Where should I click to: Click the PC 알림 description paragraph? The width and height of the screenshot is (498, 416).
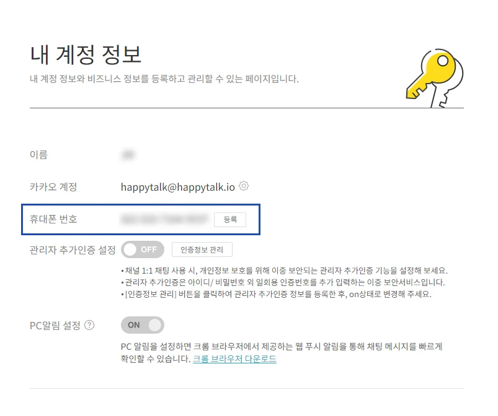click(282, 353)
